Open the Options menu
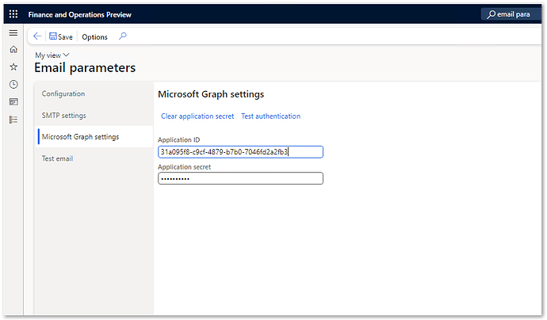 point(94,36)
